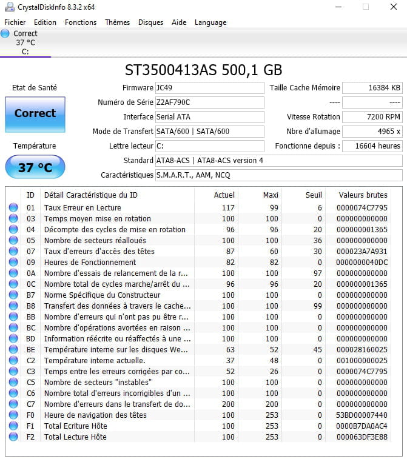
Task: Click the Lettre lecteur field
Action: point(210,146)
